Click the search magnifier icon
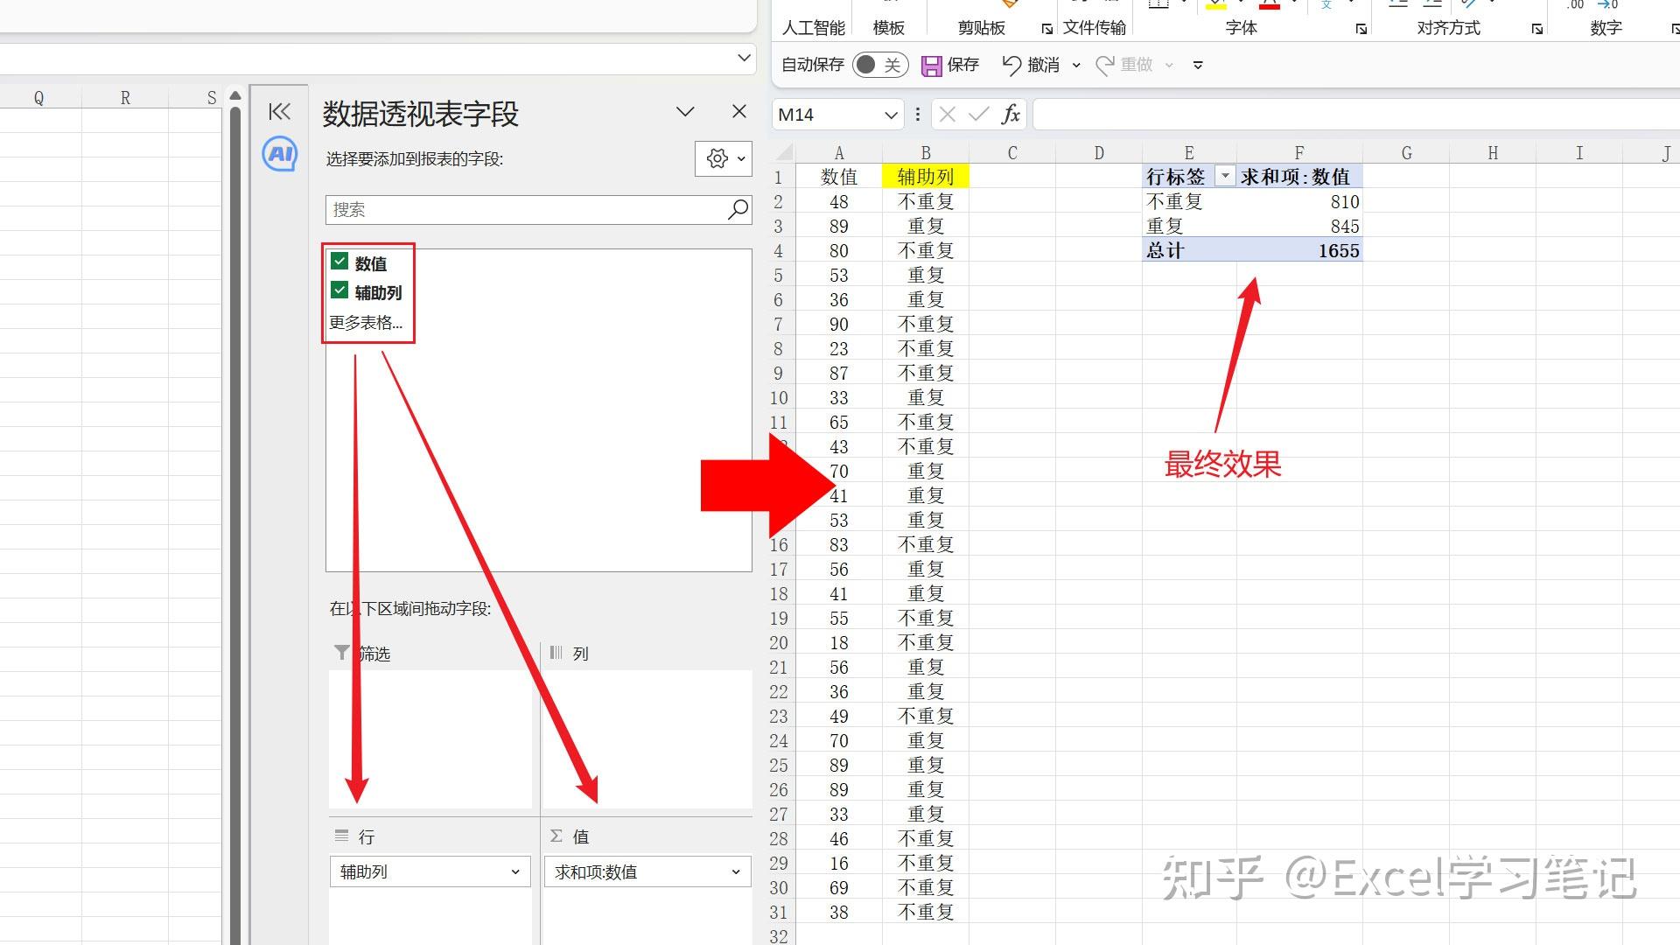This screenshot has width=1680, height=945. coord(738,209)
